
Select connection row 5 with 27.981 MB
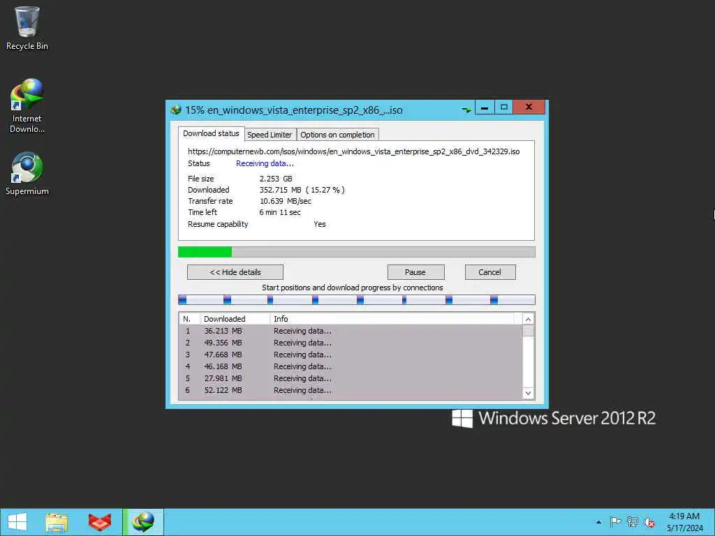tap(351, 378)
